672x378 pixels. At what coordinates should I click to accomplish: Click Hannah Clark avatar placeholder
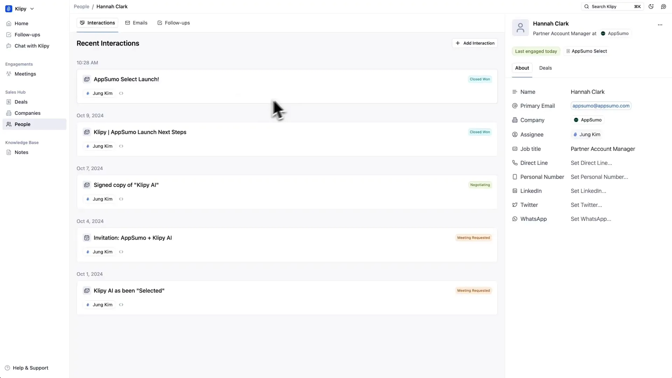[x=520, y=28]
